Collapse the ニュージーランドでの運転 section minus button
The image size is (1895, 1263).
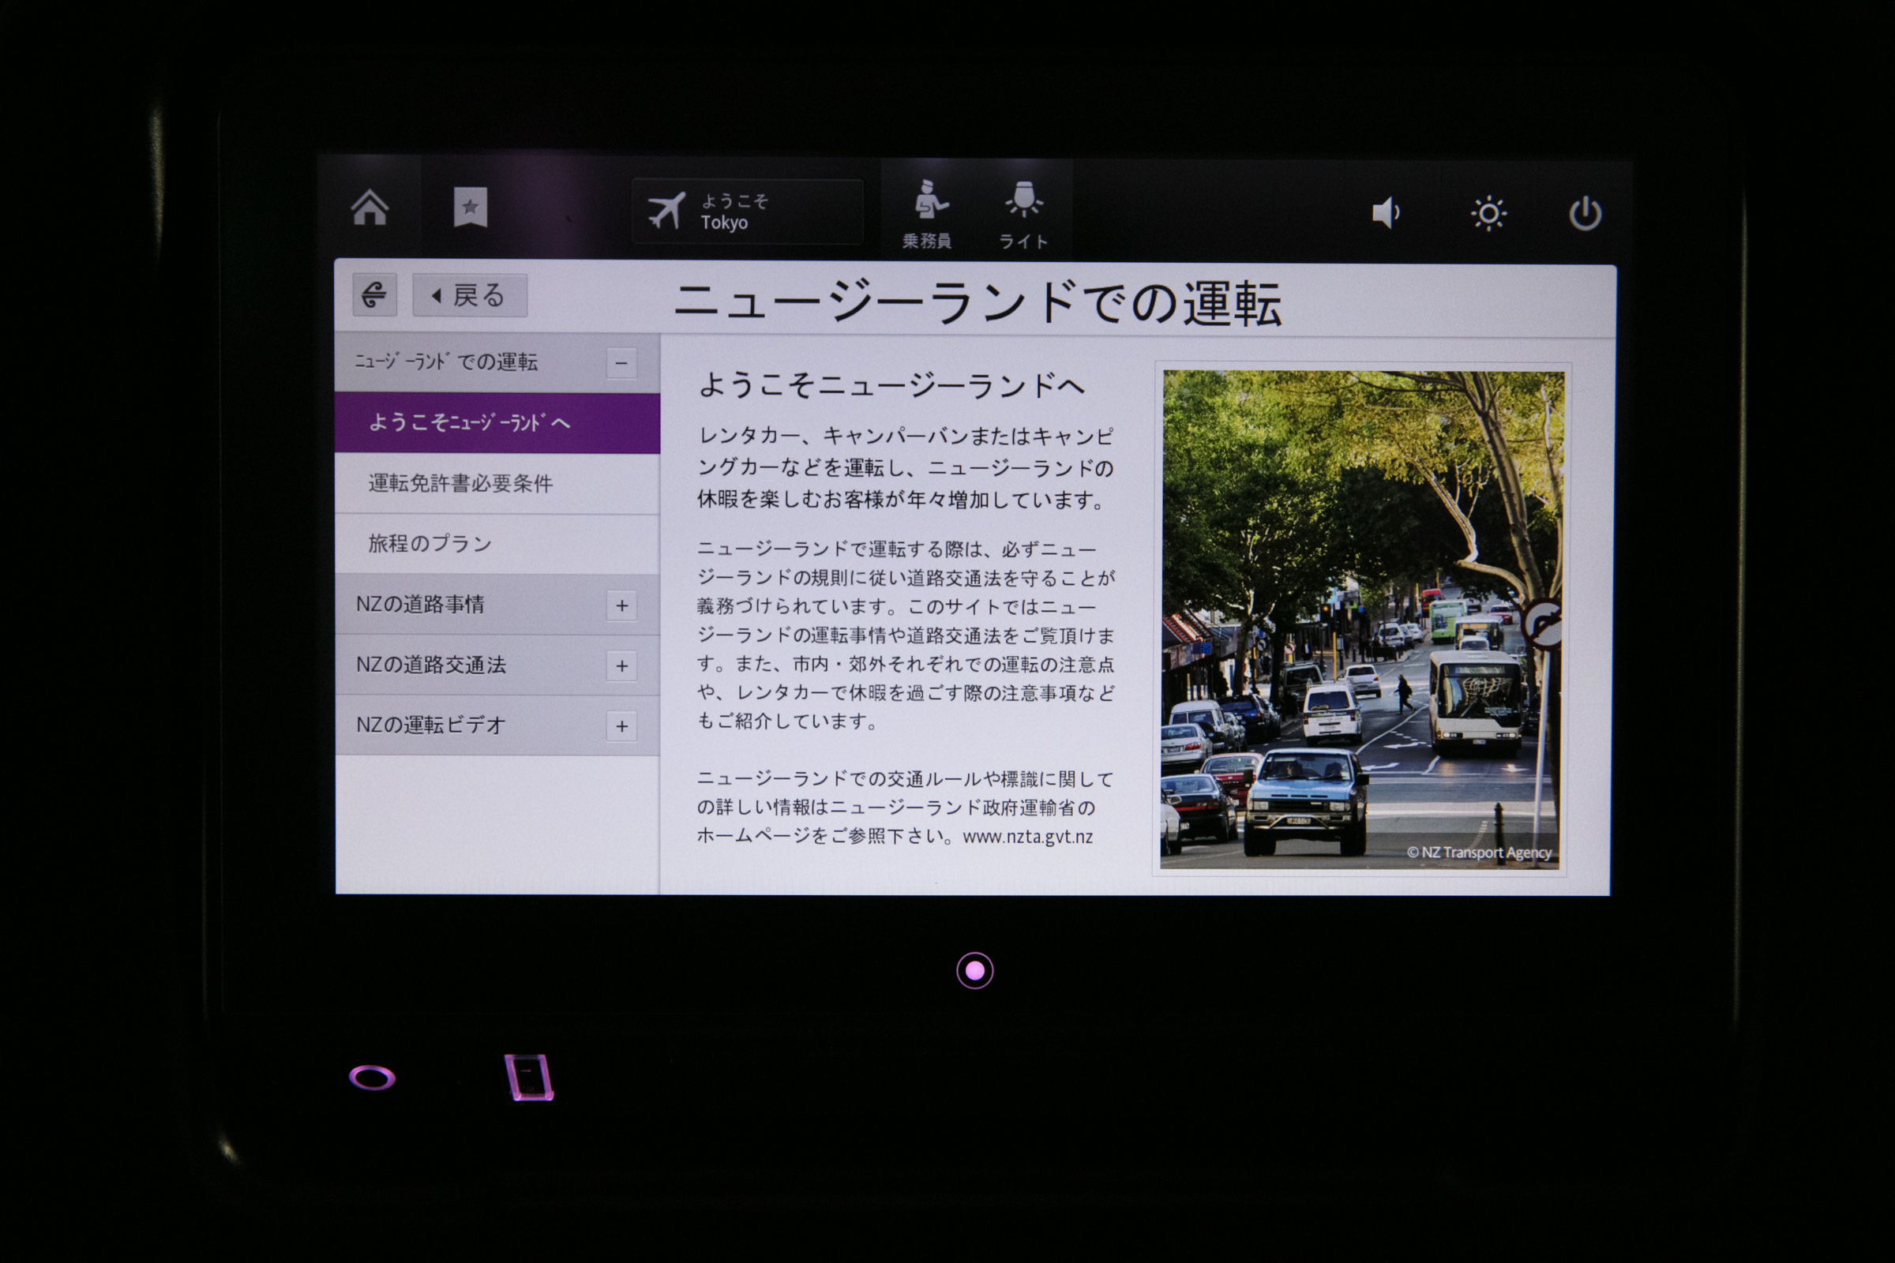click(621, 363)
